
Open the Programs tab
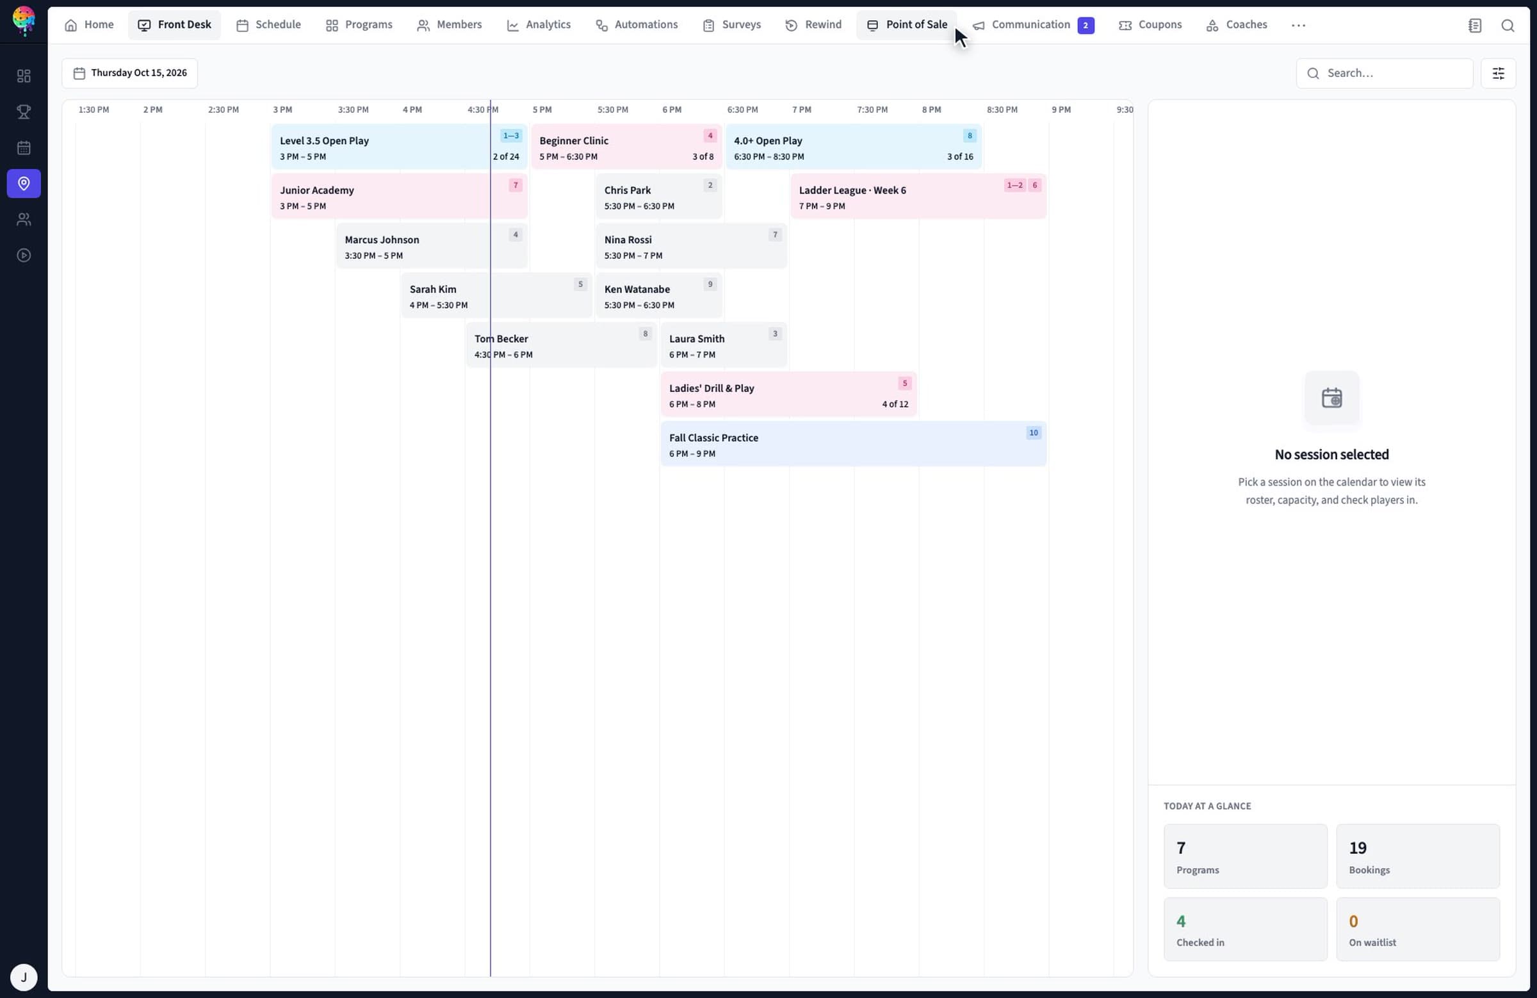point(359,25)
